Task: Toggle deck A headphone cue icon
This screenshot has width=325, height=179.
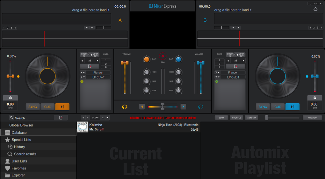Action: tap(125, 107)
